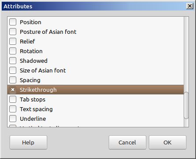Select the Text spacing label
Viewport: 196px width, 159px height.
click(36, 109)
